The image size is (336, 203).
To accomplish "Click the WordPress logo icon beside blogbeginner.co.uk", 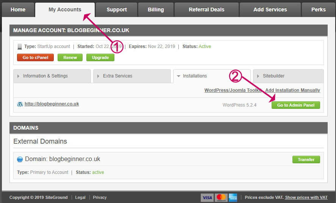I will tap(20, 104).
